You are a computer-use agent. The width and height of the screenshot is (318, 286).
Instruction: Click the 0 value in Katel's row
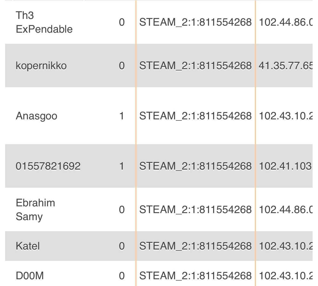point(122,246)
